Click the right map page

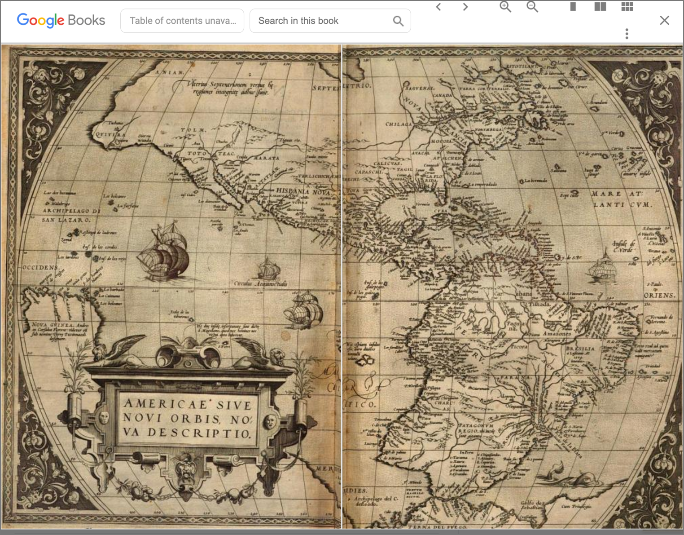coord(513,286)
